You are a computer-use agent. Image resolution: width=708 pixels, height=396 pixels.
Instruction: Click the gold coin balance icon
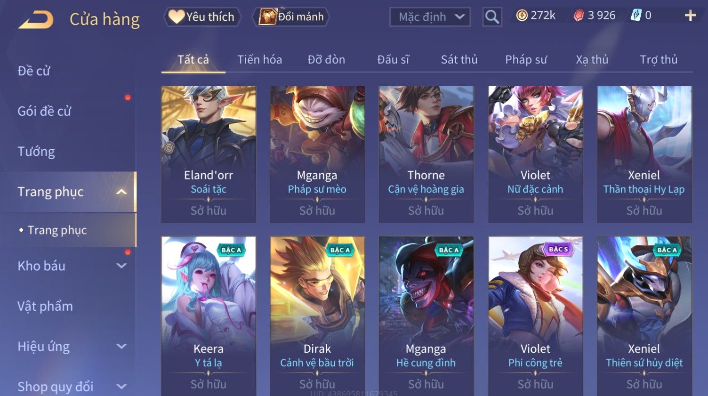click(x=522, y=16)
